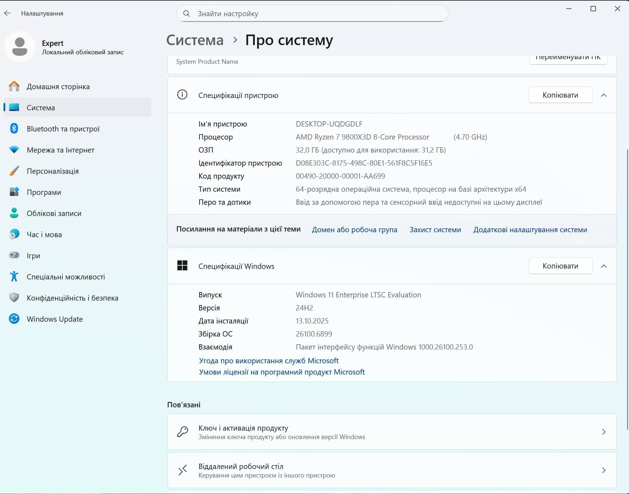Open Product key and activation settings
Viewport: 629px width, 494px height.
391,432
